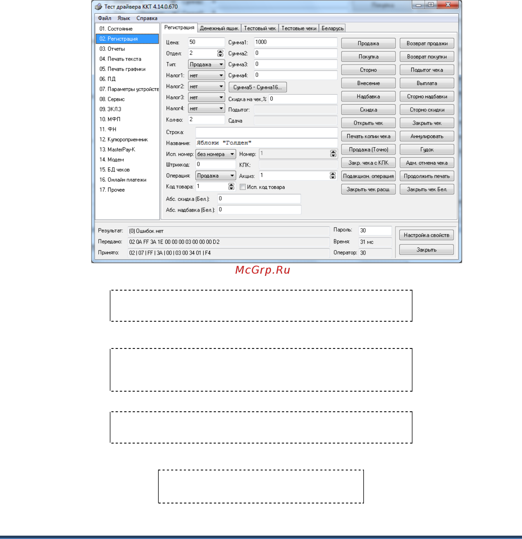This screenshot has height=539, width=522.
Task: Click the 'Закрыть чек Бел.' button
Action: (x=427, y=190)
